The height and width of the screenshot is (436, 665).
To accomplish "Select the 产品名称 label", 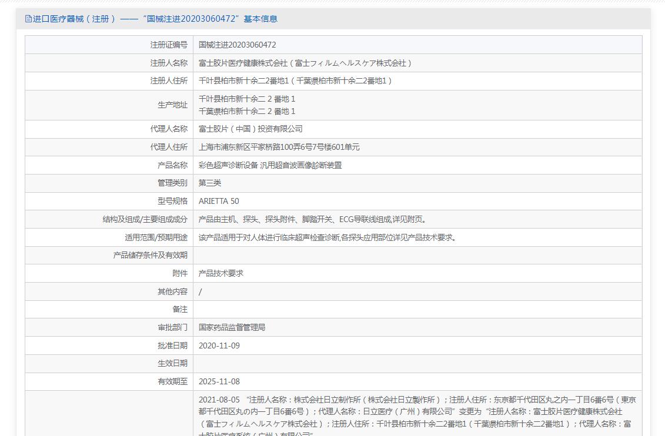I will [173, 165].
